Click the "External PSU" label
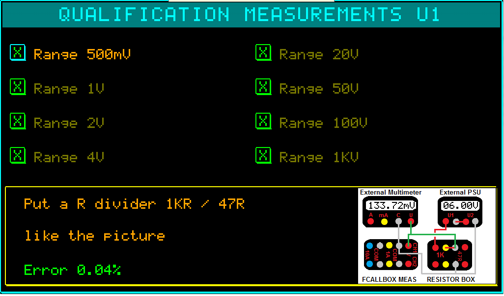 pos(460,193)
